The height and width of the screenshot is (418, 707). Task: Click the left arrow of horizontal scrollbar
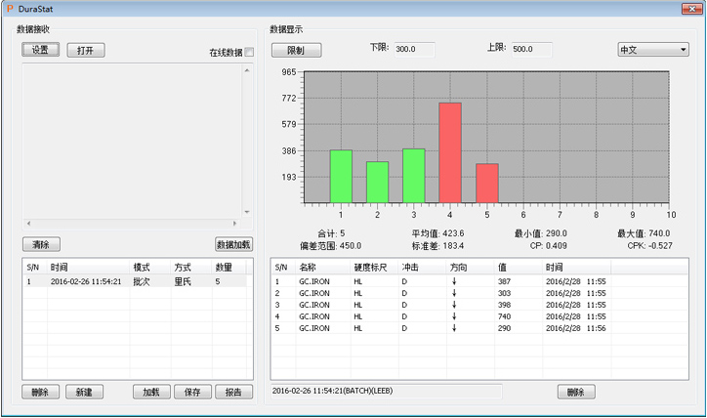pyautogui.click(x=27, y=224)
